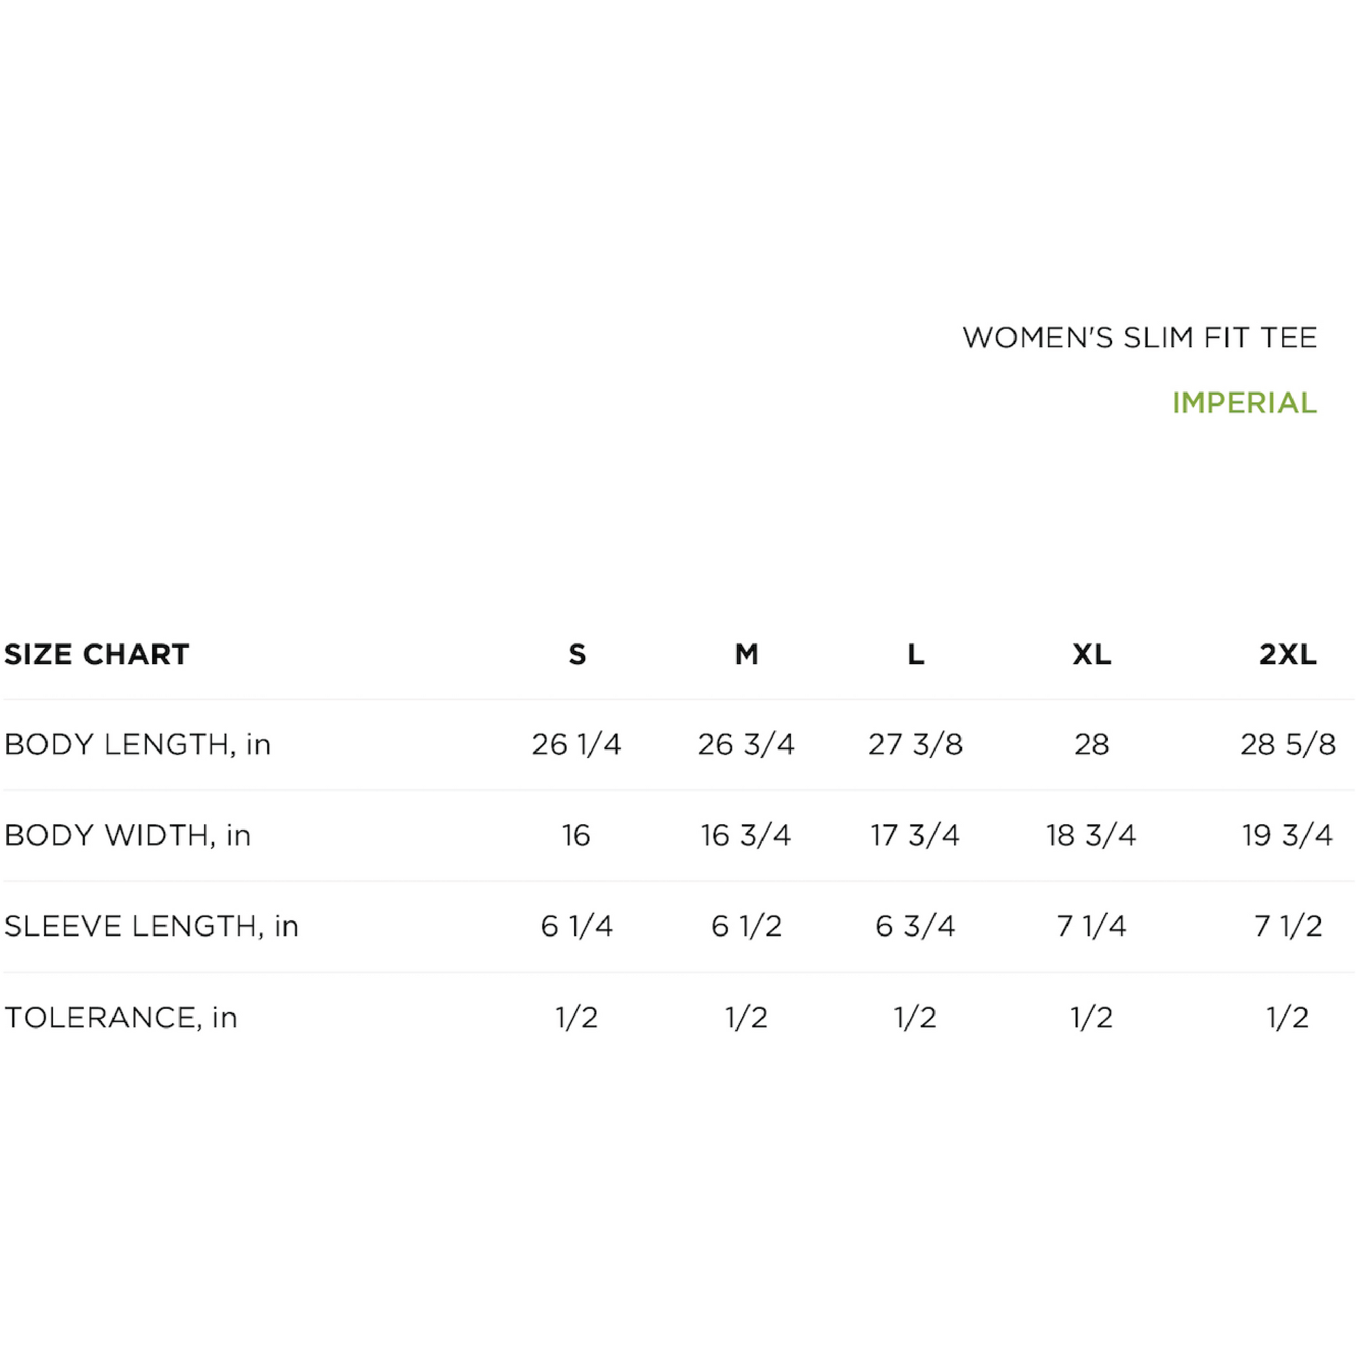The height and width of the screenshot is (1356, 1356).
Task: Click body width value 16 3/4
Action: point(746,835)
